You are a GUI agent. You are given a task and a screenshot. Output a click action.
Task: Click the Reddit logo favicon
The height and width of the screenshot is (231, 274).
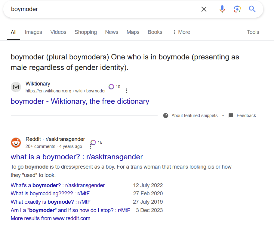pyautogui.click(x=16, y=142)
